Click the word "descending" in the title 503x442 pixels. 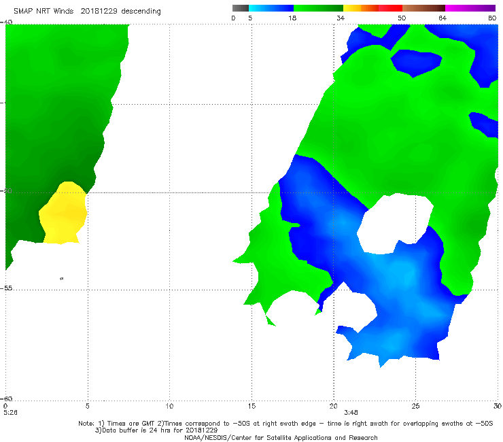(x=141, y=12)
